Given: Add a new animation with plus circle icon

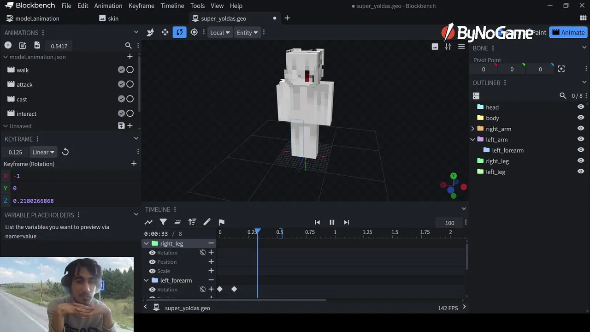Looking at the screenshot, I should click(x=8, y=45).
